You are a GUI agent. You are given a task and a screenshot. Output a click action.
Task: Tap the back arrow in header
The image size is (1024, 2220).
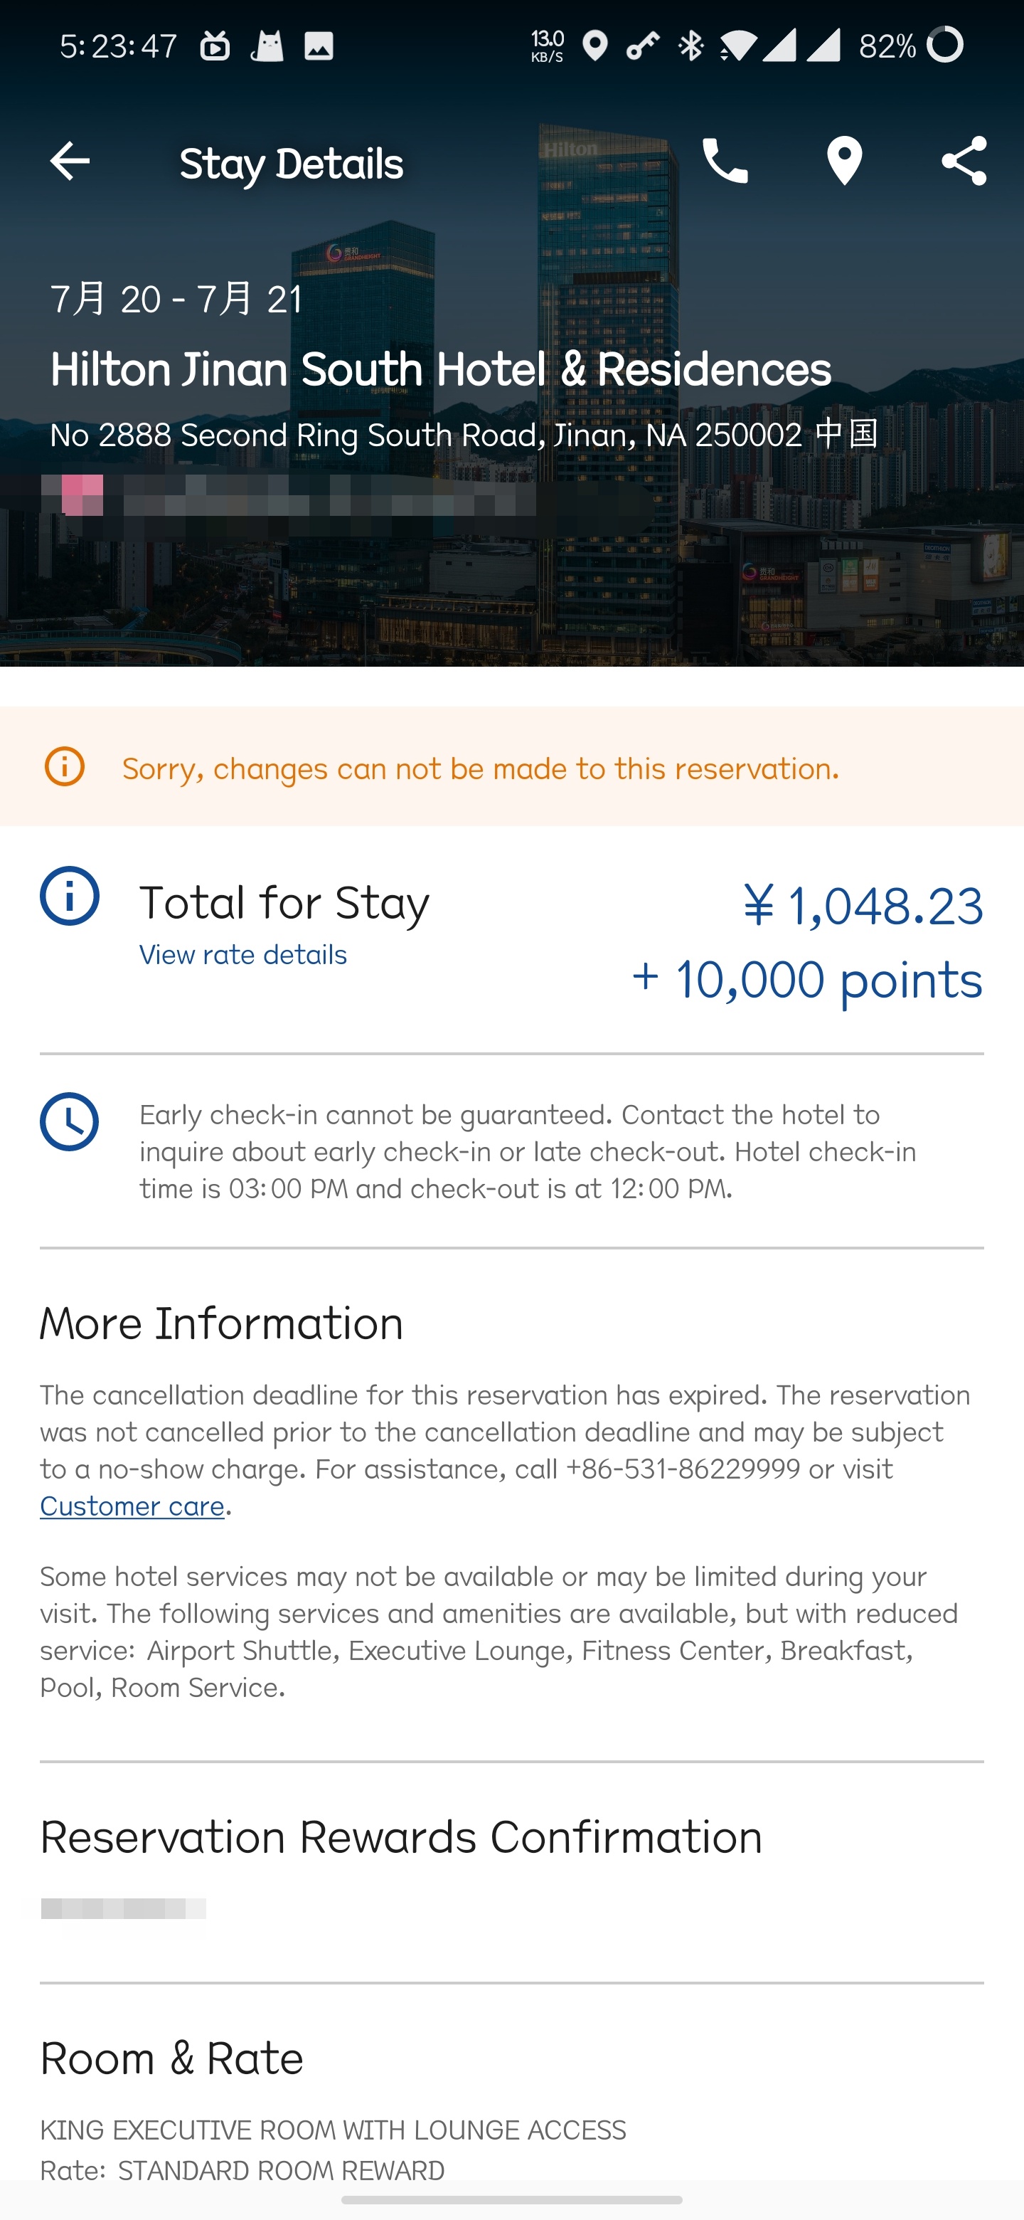coord(70,161)
